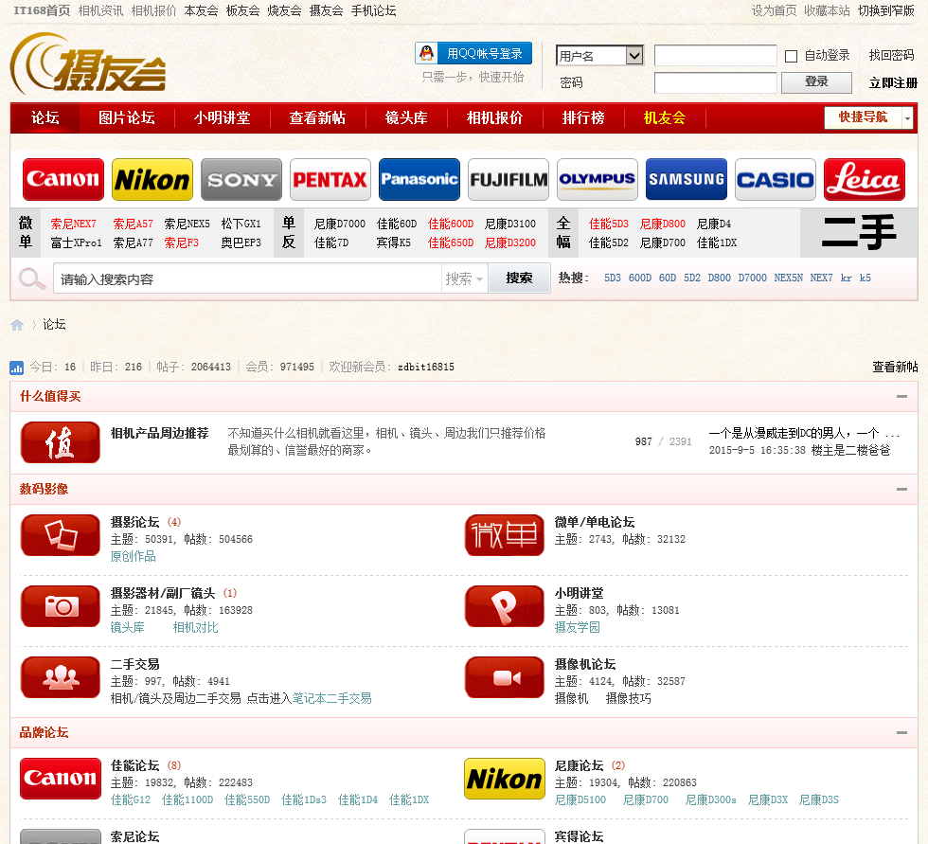Open the 机友会 navigation tab
Image resolution: width=928 pixels, height=844 pixels.
(664, 117)
